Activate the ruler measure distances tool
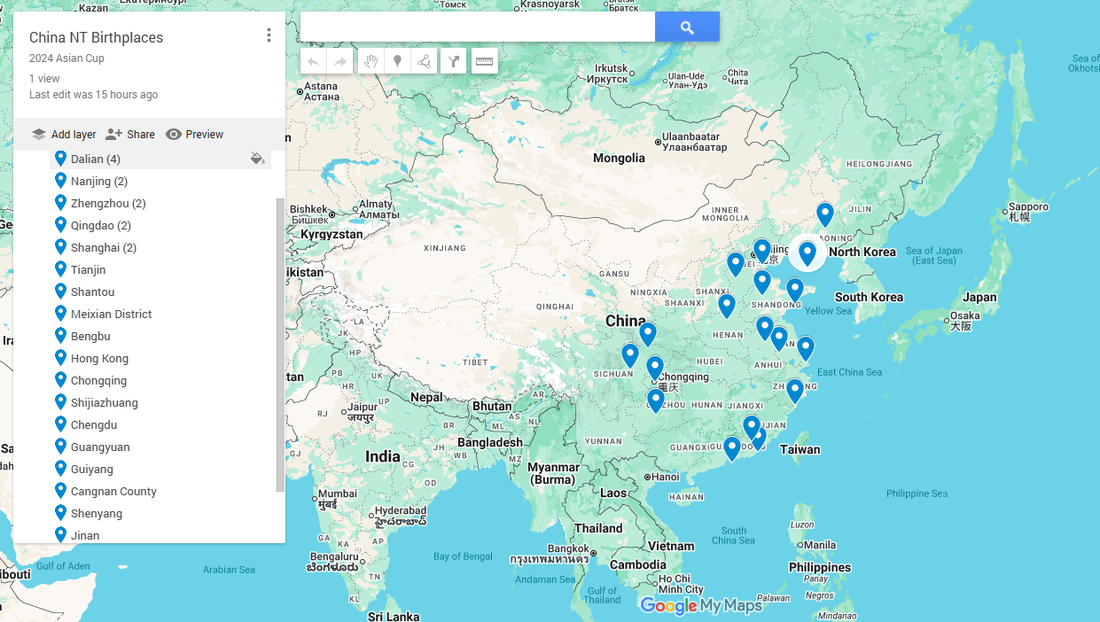 484,61
